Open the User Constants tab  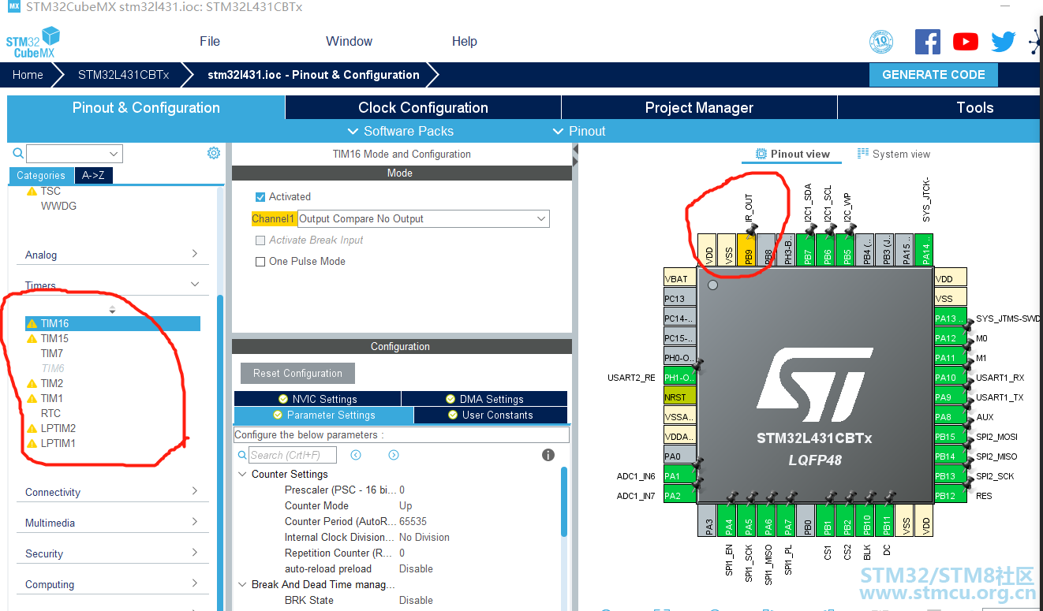click(491, 415)
